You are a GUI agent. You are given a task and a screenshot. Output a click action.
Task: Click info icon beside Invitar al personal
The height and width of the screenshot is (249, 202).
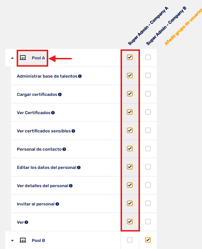(x=57, y=204)
